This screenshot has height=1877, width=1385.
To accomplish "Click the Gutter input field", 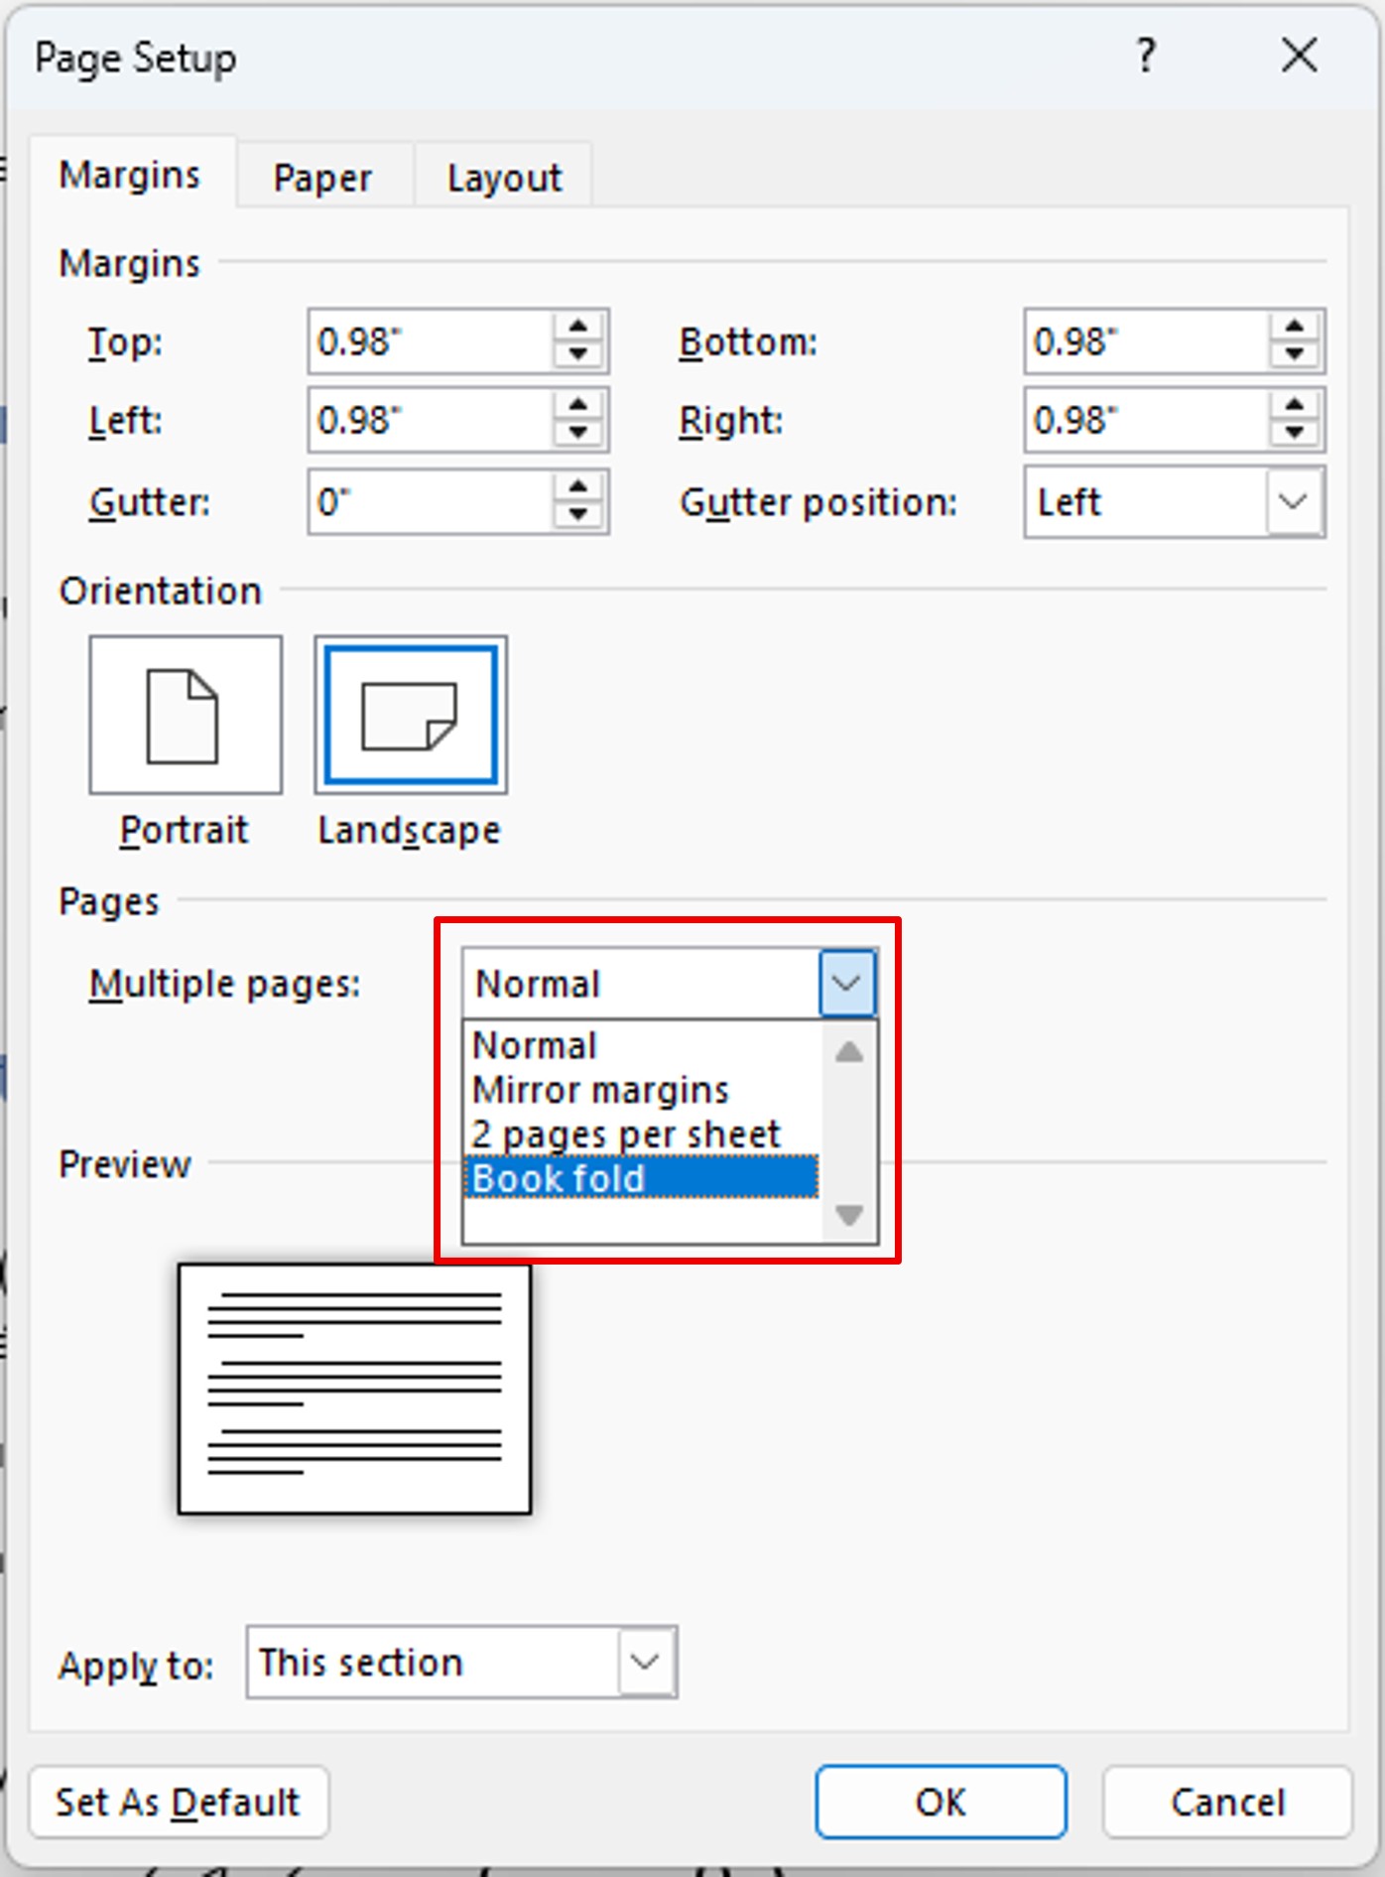I will [431, 502].
